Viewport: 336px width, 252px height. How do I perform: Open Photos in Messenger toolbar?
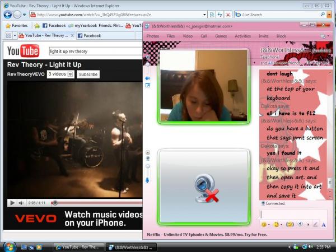pos(153,36)
